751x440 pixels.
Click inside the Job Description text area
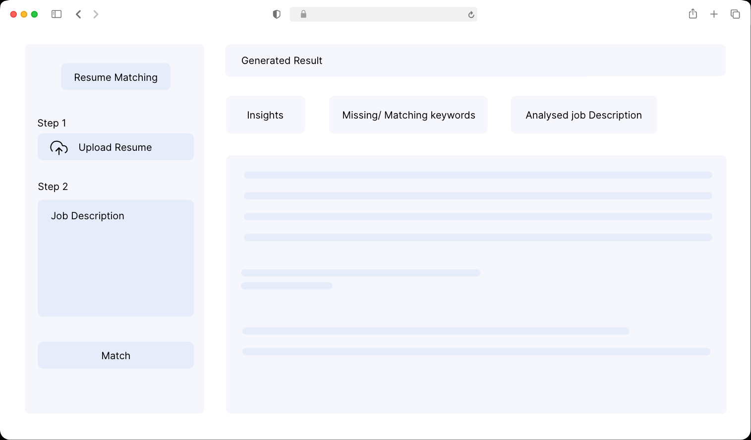click(x=116, y=258)
